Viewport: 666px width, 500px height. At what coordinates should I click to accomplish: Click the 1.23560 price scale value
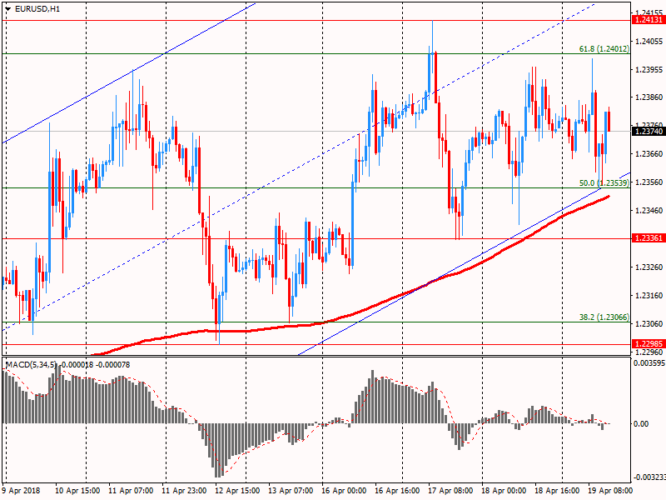[649, 182]
